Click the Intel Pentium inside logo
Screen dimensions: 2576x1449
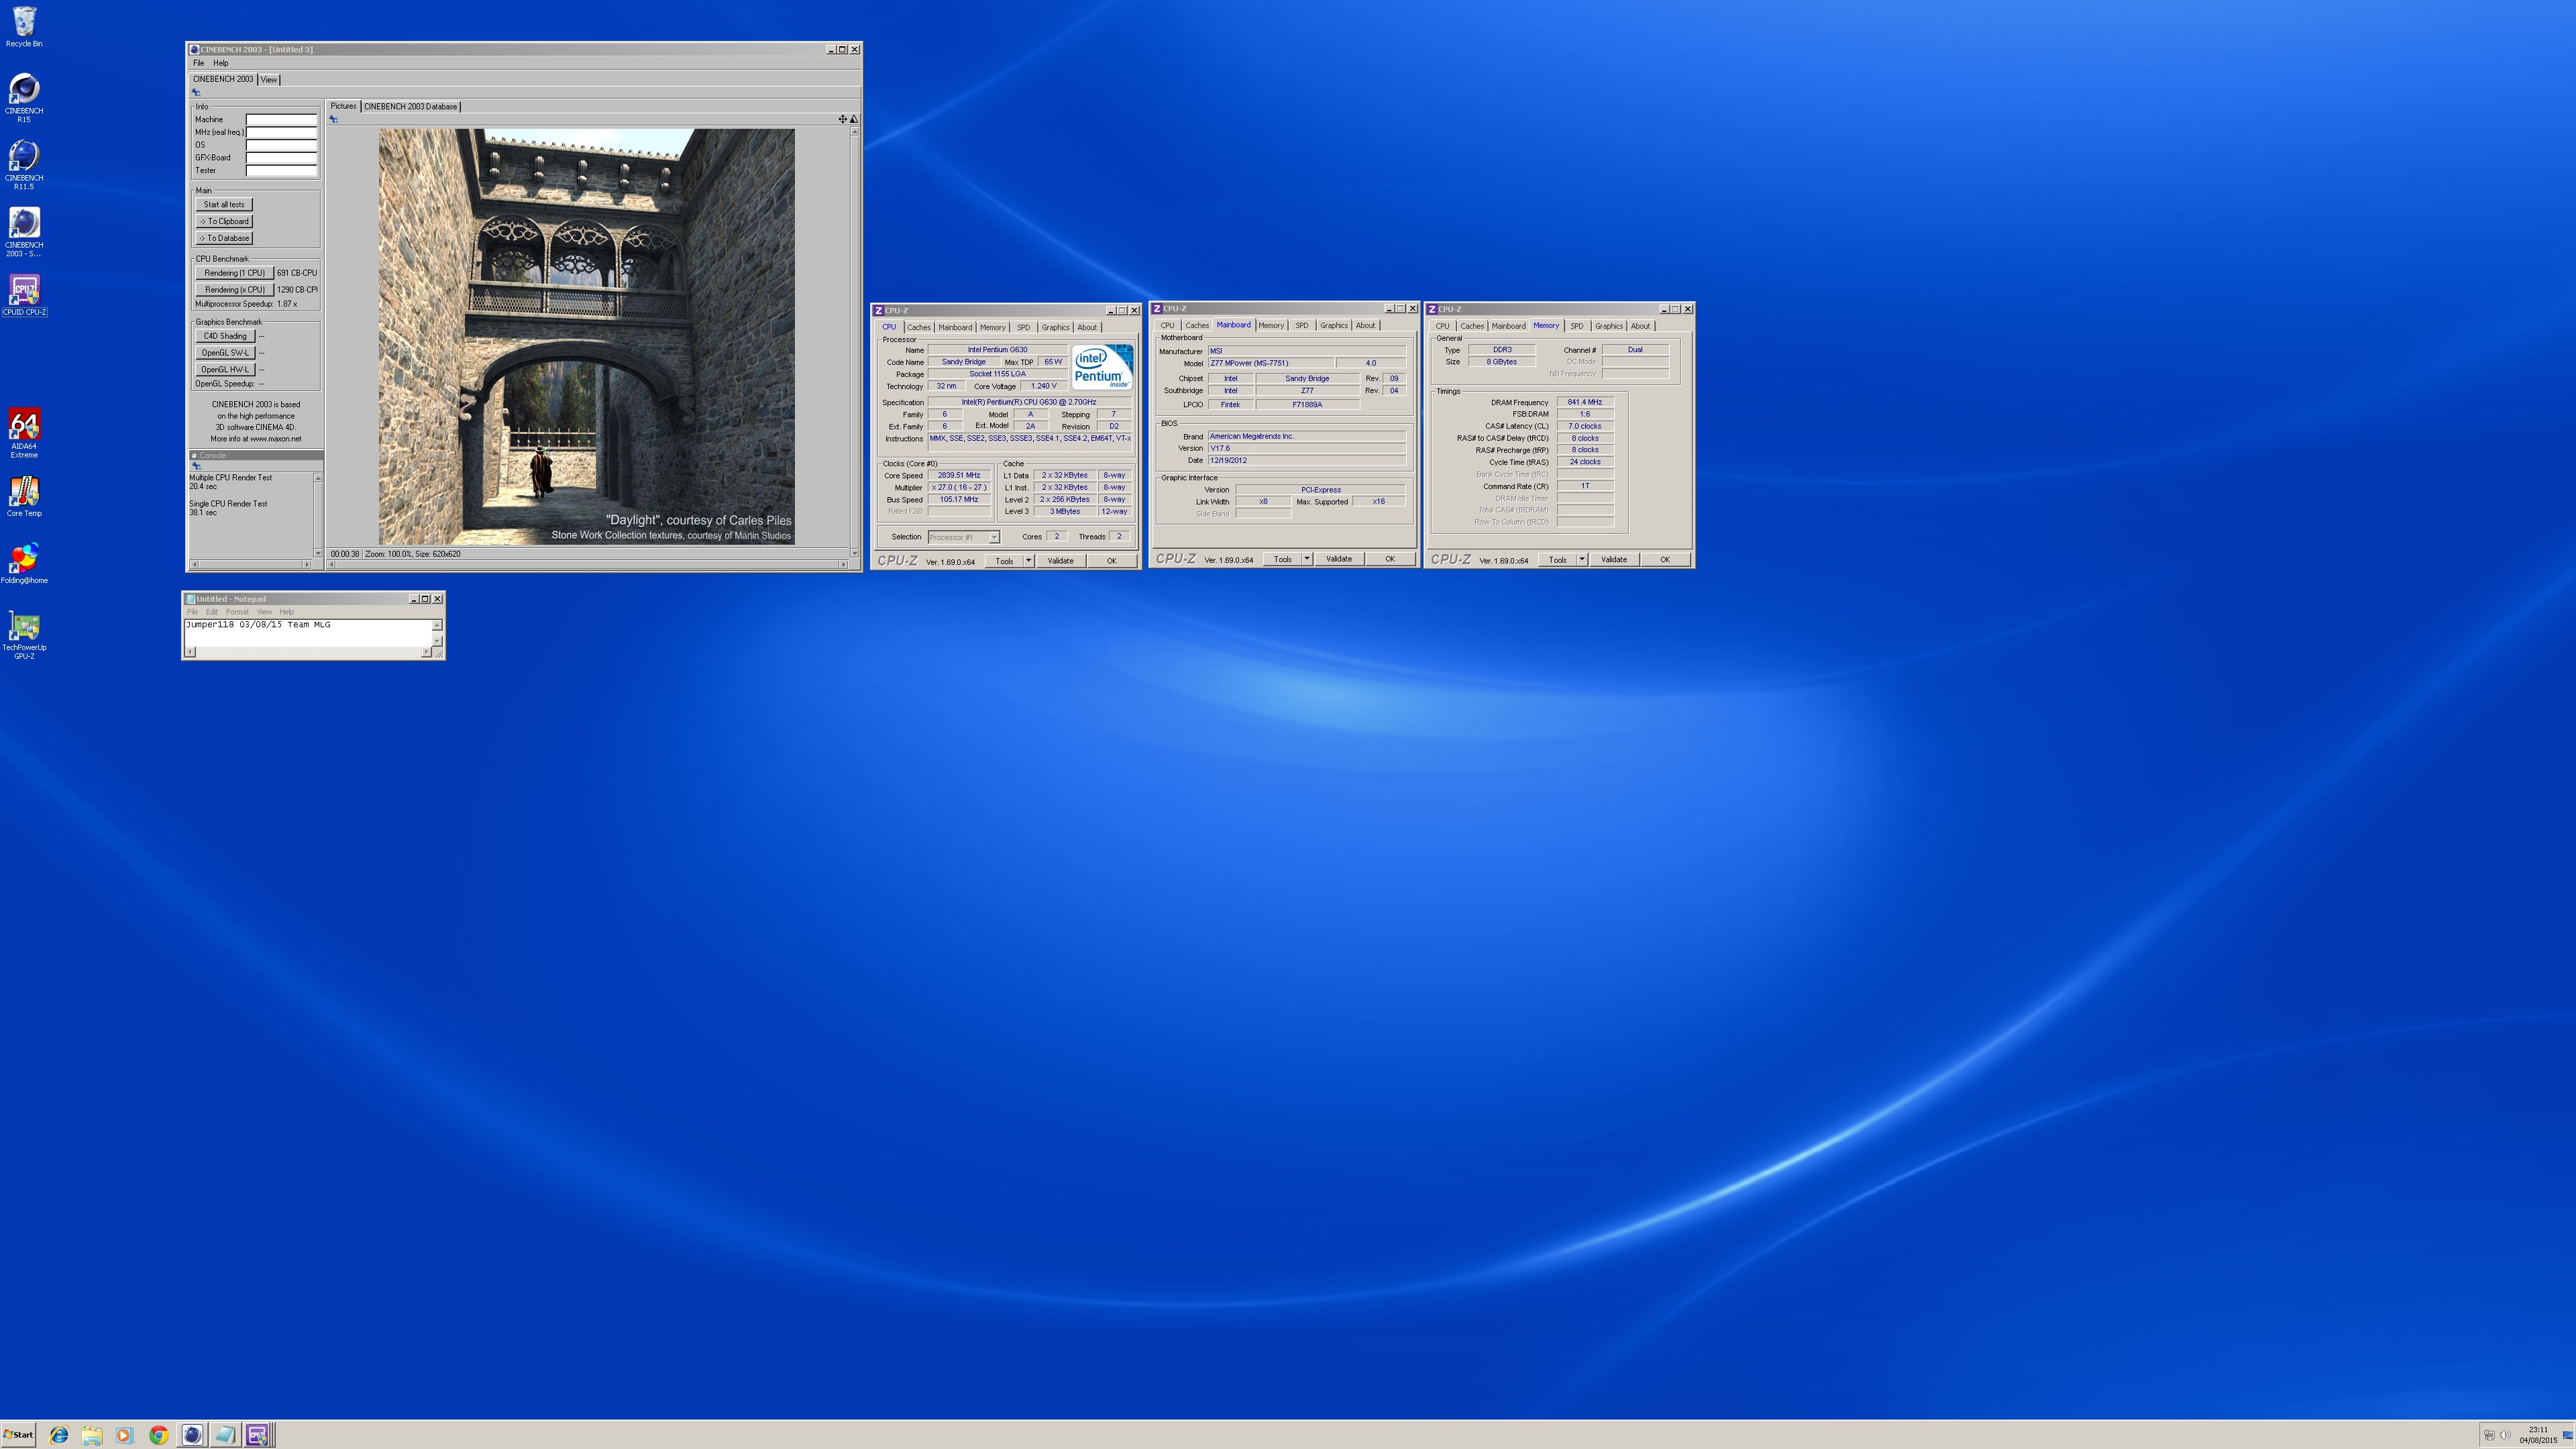click(x=1103, y=368)
